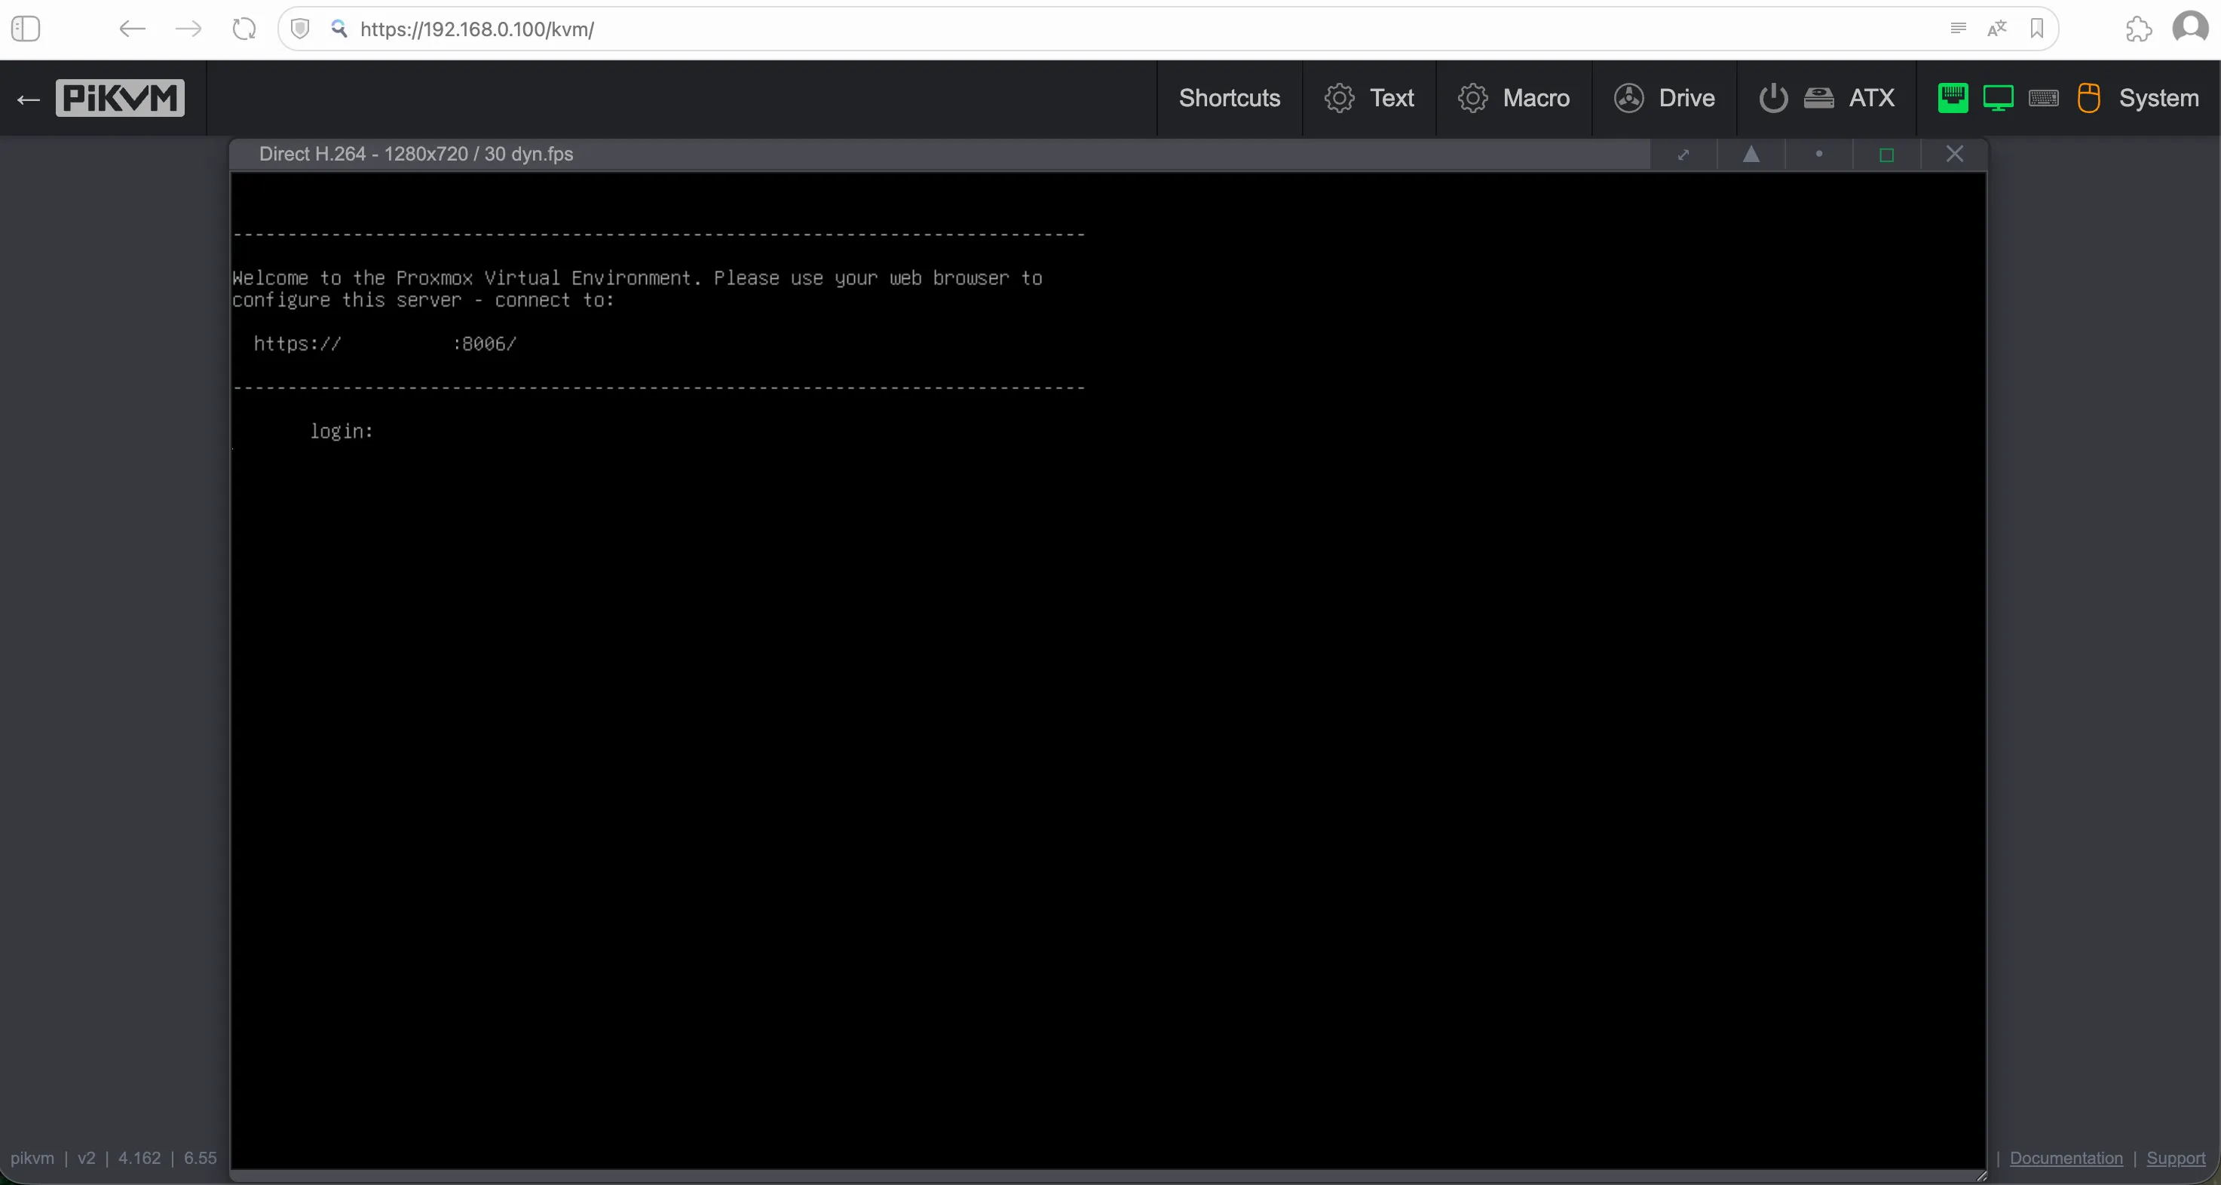Click the browser address bar URL

tap(476, 29)
